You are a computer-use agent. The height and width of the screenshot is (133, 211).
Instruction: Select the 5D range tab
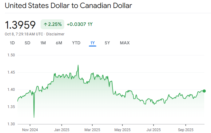(27, 43)
